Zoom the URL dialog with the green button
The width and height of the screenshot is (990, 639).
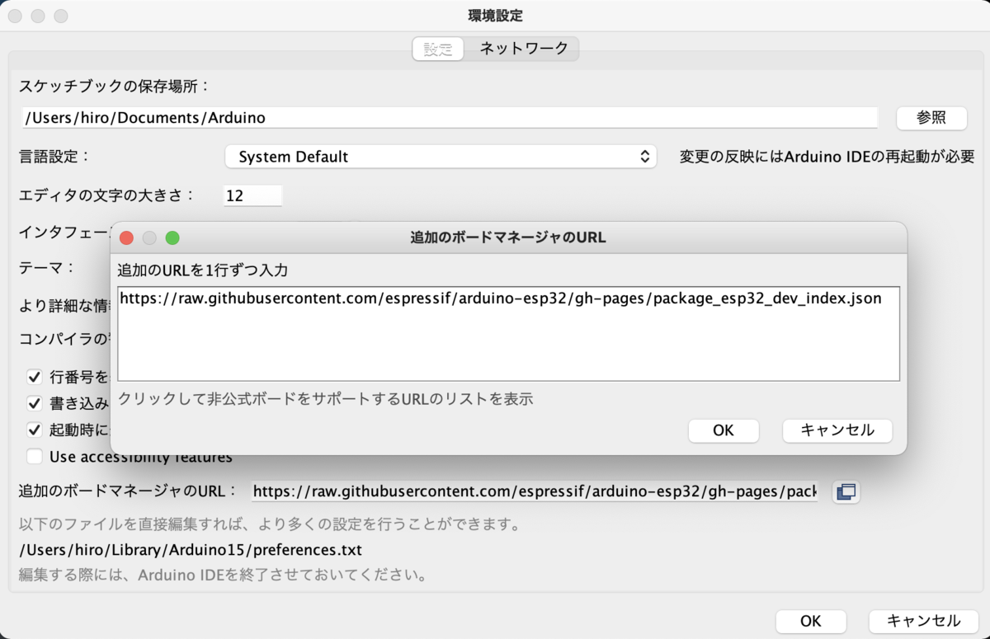coord(172,237)
